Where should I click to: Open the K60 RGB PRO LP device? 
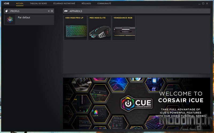tap(75, 28)
